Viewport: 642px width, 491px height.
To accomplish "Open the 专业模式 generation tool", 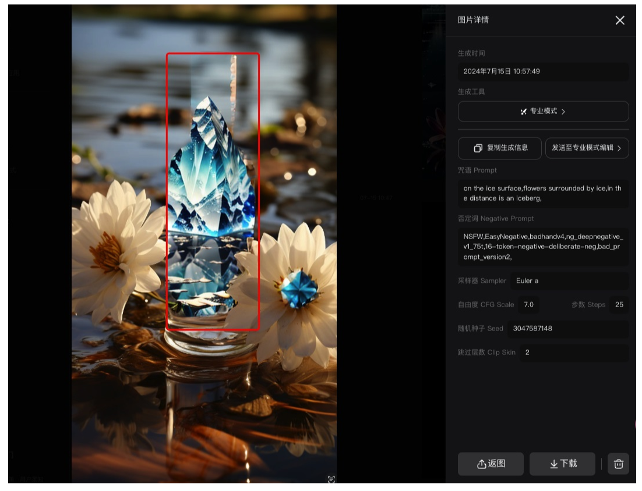I will point(543,111).
